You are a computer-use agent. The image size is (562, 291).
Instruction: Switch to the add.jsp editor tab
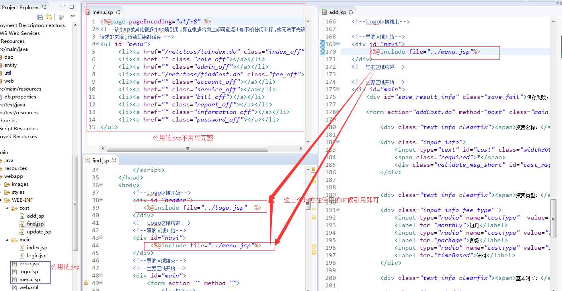pos(338,12)
